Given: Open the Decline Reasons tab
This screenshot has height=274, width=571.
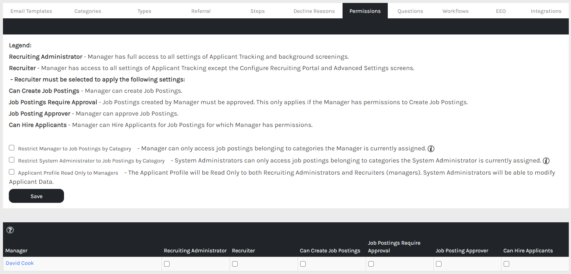Looking at the screenshot, I should pyautogui.click(x=314, y=11).
